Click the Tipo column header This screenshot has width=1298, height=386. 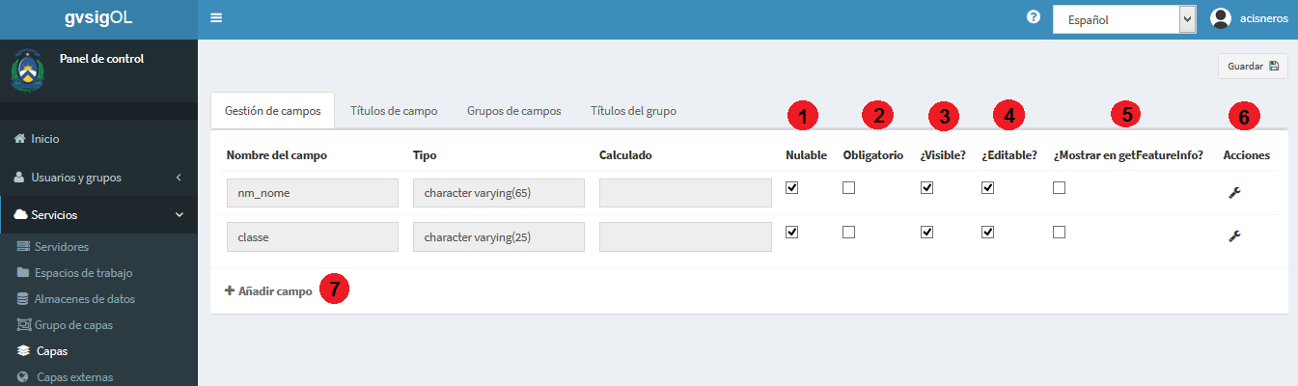(425, 154)
